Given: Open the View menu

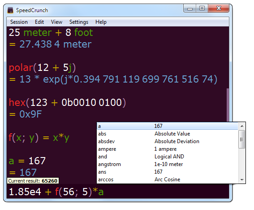Looking at the screenshot, I should pos(56,22).
